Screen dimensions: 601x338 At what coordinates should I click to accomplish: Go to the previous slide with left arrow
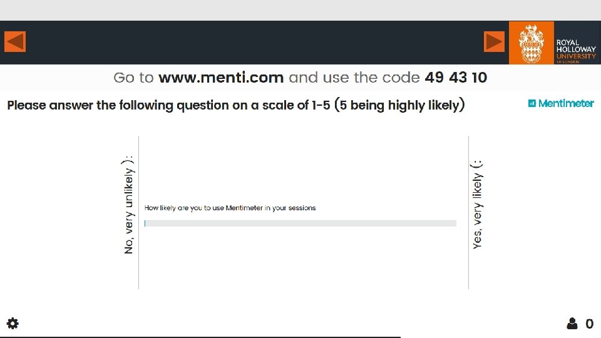(14, 42)
